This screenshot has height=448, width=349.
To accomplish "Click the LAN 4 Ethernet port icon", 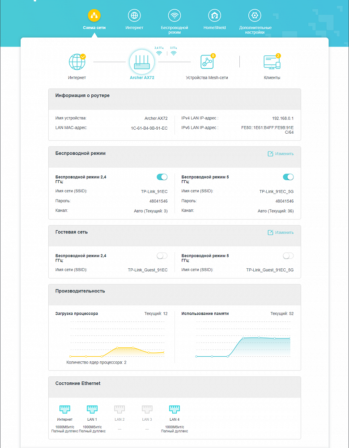I will click(x=174, y=410).
